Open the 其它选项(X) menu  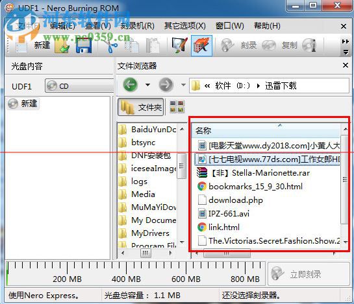pyautogui.click(x=185, y=26)
